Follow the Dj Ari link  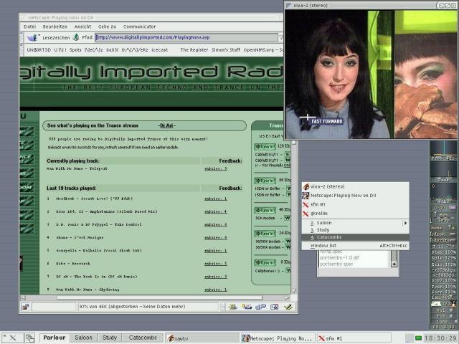click(166, 126)
